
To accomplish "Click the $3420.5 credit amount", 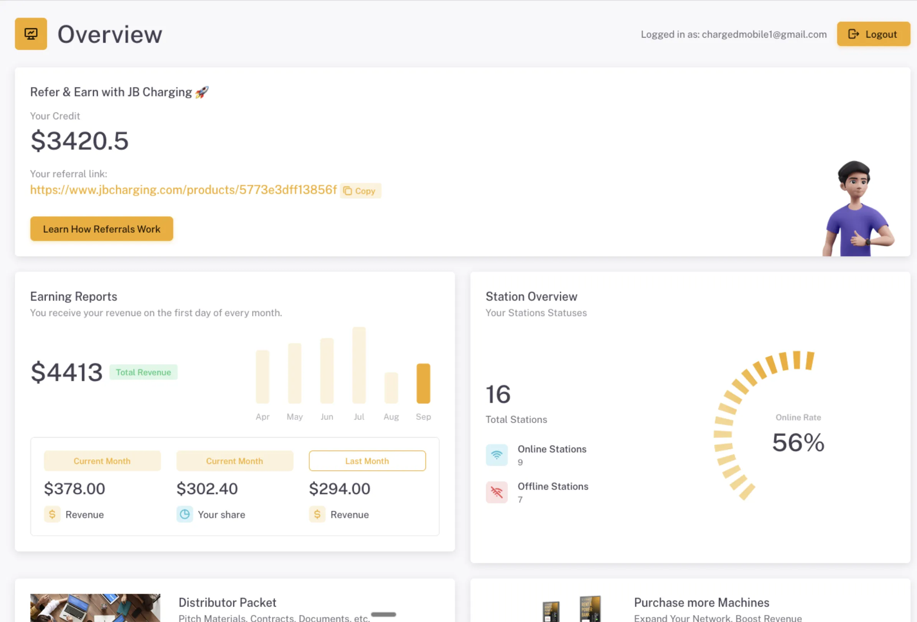I will (80, 141).
